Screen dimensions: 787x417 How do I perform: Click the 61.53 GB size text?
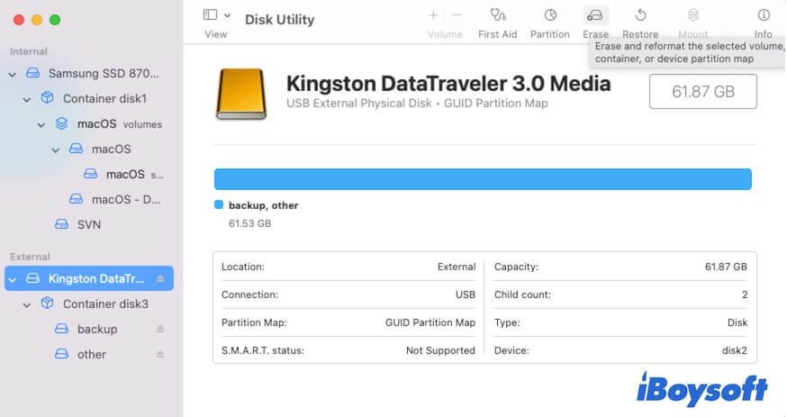(249, 223)
